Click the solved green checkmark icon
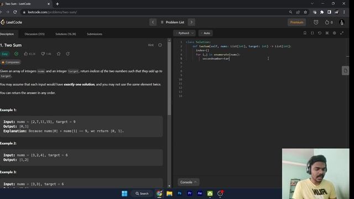The width and height of the screenshot is (354, 199). [16, 54]
